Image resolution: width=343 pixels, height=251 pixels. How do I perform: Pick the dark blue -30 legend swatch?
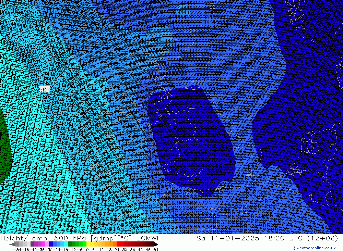pyautogui.click(x=51, y=244)
